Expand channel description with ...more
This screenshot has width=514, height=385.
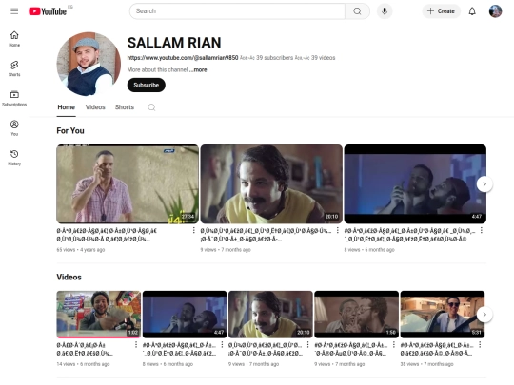[x=198, y=69]
